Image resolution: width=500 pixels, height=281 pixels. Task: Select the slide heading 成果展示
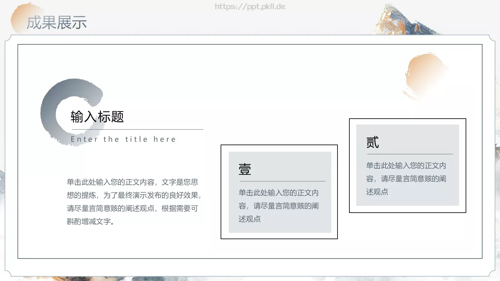click(57, 23)
